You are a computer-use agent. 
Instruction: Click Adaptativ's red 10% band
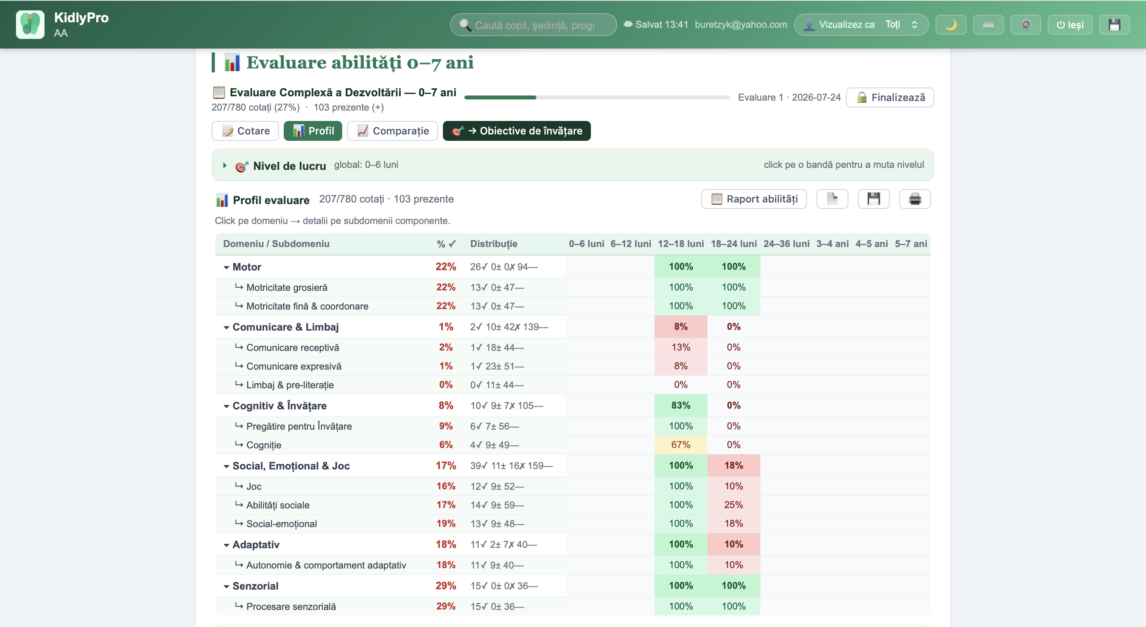[734, 544]
